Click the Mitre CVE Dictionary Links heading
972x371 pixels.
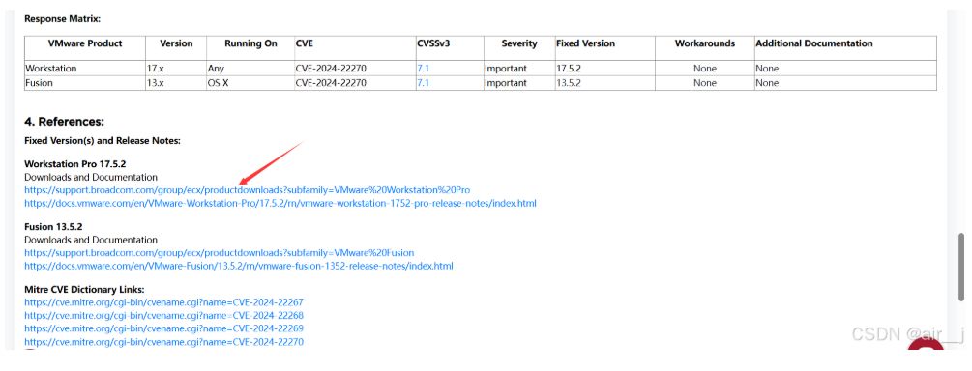coord(84,289)
